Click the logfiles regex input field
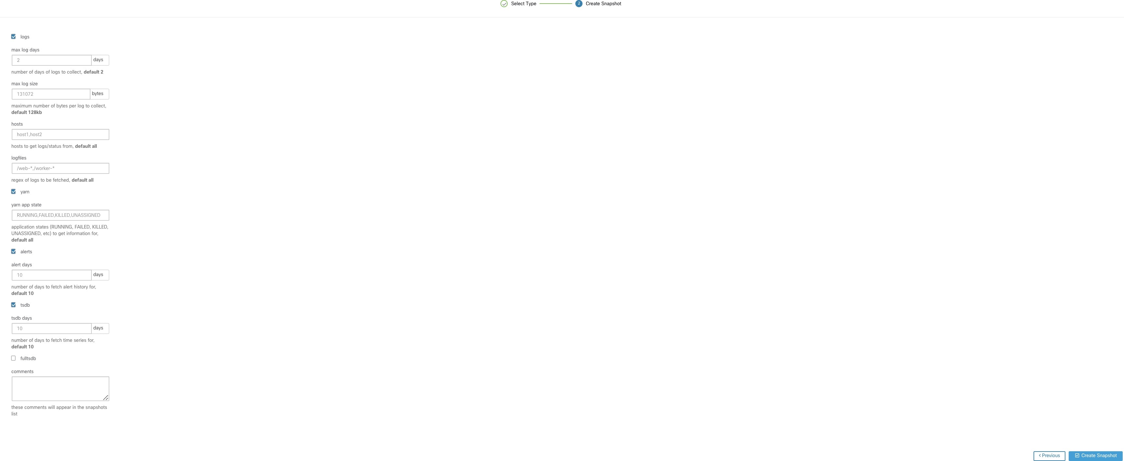This screenshot has width=1124, height=461. tap(60, 168)
